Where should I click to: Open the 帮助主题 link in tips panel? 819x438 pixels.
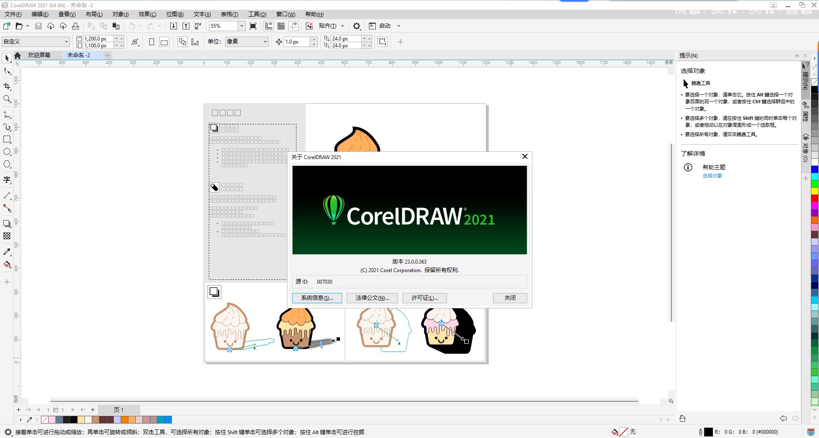(714, 167)
